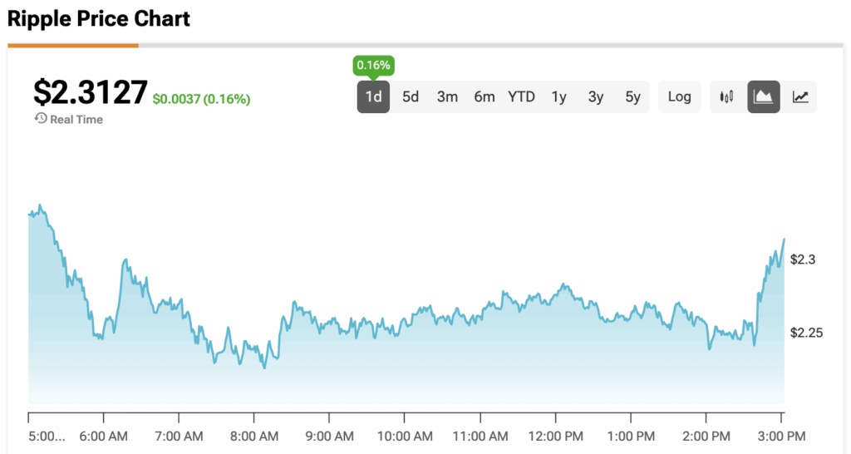The height and width of the screenshot is (454, 851).
Task: Choose the 1y time range
Action: pos(558,96)
